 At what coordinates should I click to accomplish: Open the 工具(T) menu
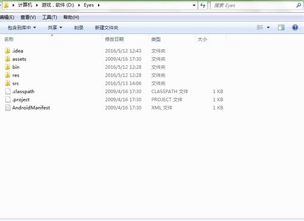[49, 18]
